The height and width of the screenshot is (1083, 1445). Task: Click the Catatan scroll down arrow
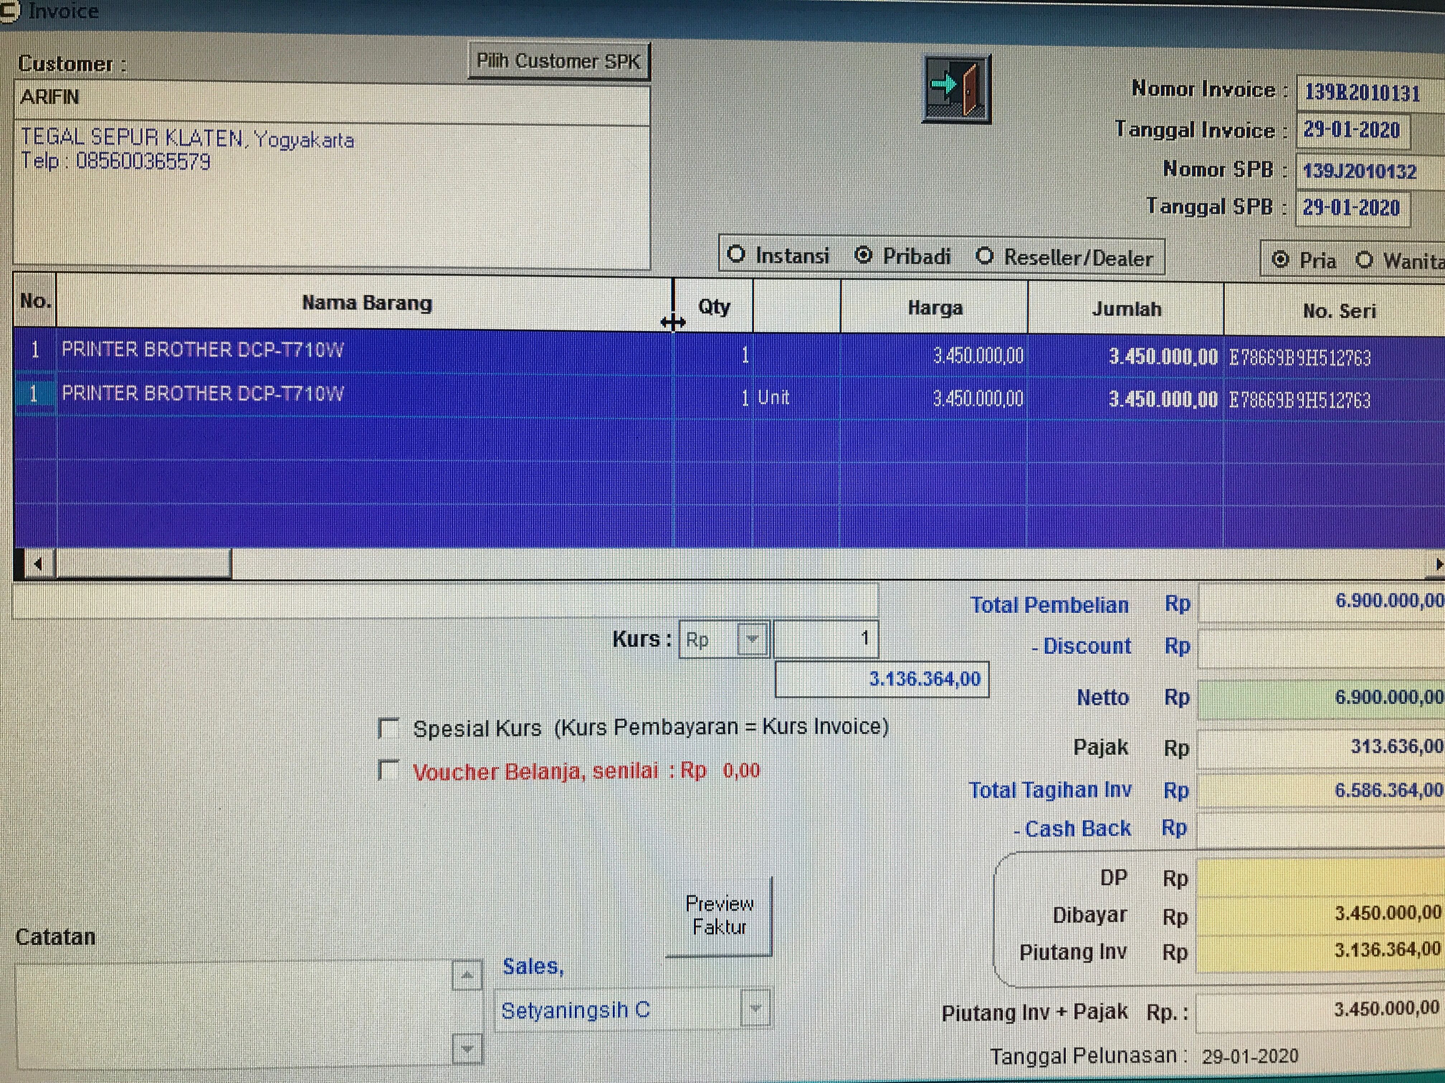(x=466, y=1049)
